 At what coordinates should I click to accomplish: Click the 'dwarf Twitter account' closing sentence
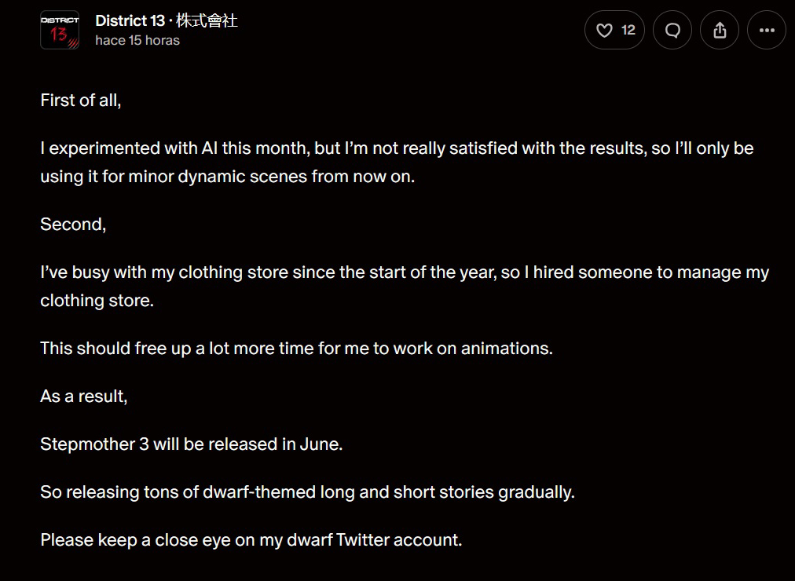click(251, 540)
